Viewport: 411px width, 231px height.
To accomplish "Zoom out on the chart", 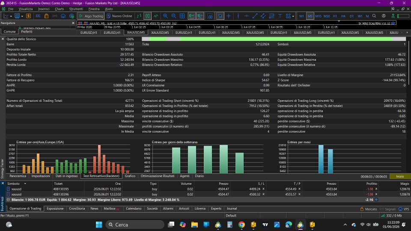I will click(173, 16).
